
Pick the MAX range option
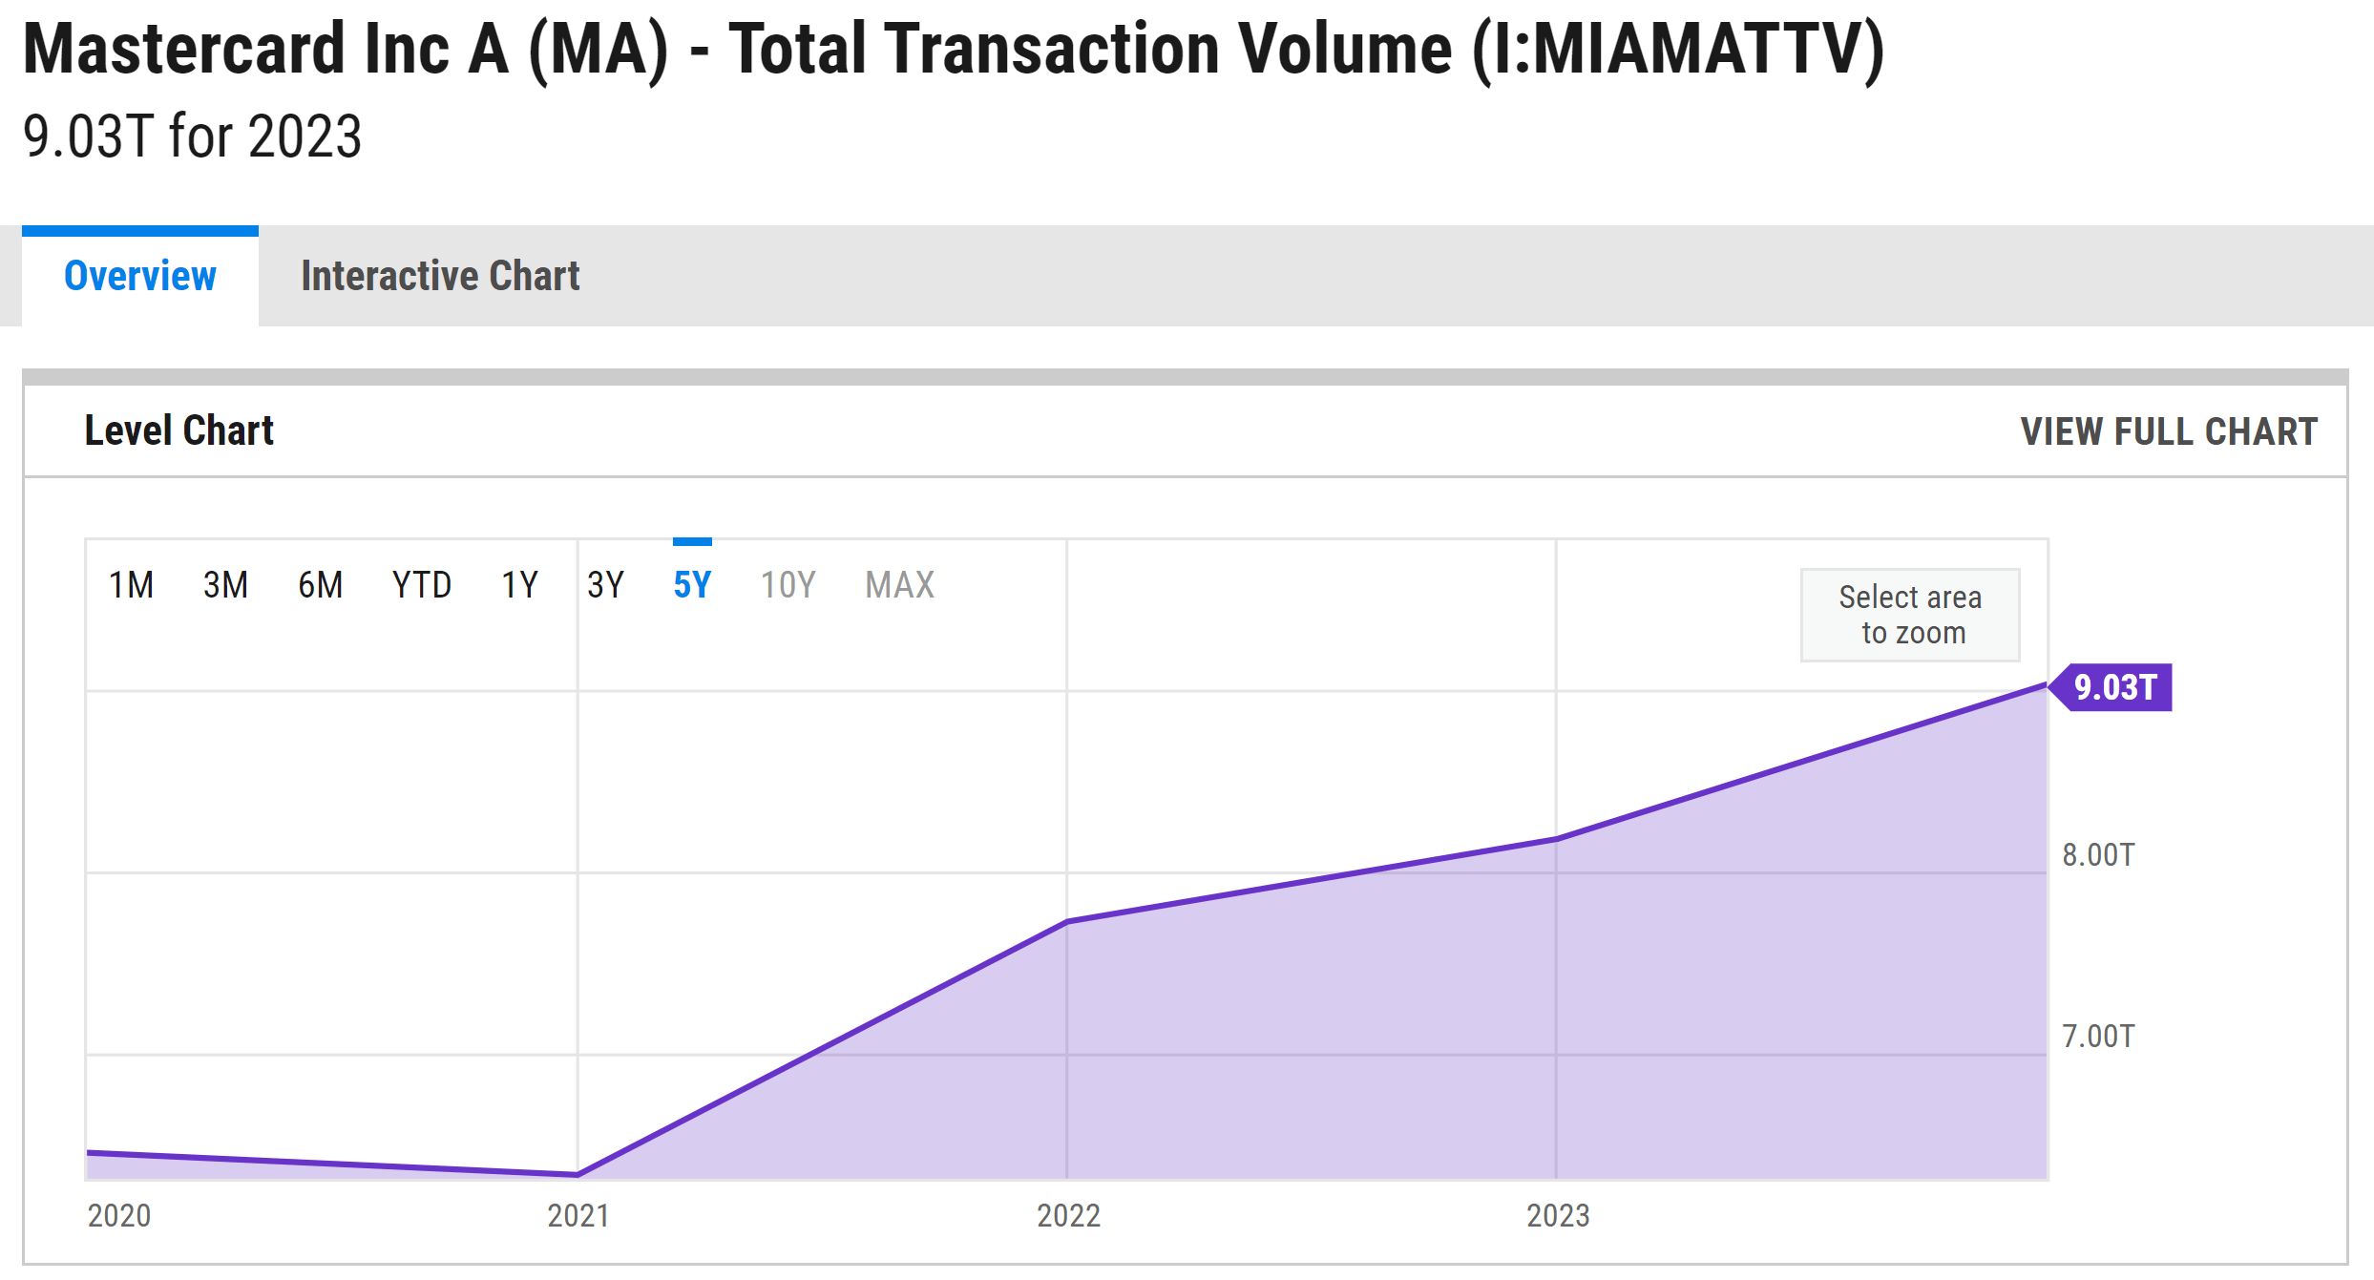(899, 585)
